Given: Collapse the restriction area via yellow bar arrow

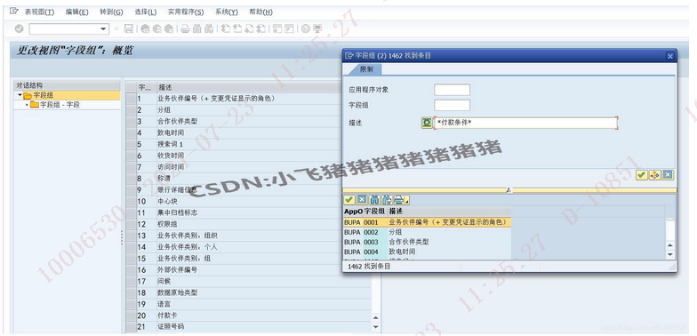Looking at the screenshot, I should click(509, 190).
